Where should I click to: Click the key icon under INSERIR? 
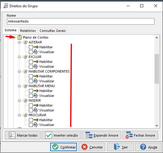(x=36, y=105)
